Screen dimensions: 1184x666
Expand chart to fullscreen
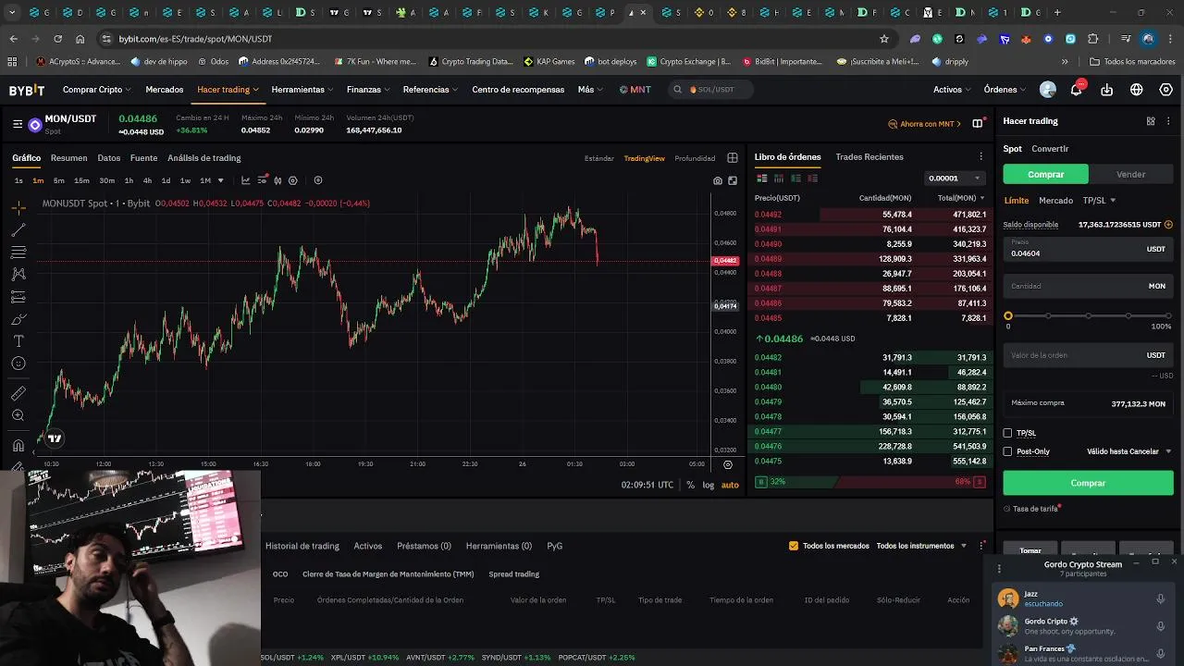click(733, 180)
